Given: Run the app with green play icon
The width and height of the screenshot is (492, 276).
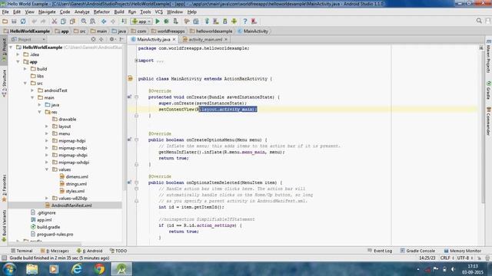Looking at the screenshot, I should (x=158, y=21).
